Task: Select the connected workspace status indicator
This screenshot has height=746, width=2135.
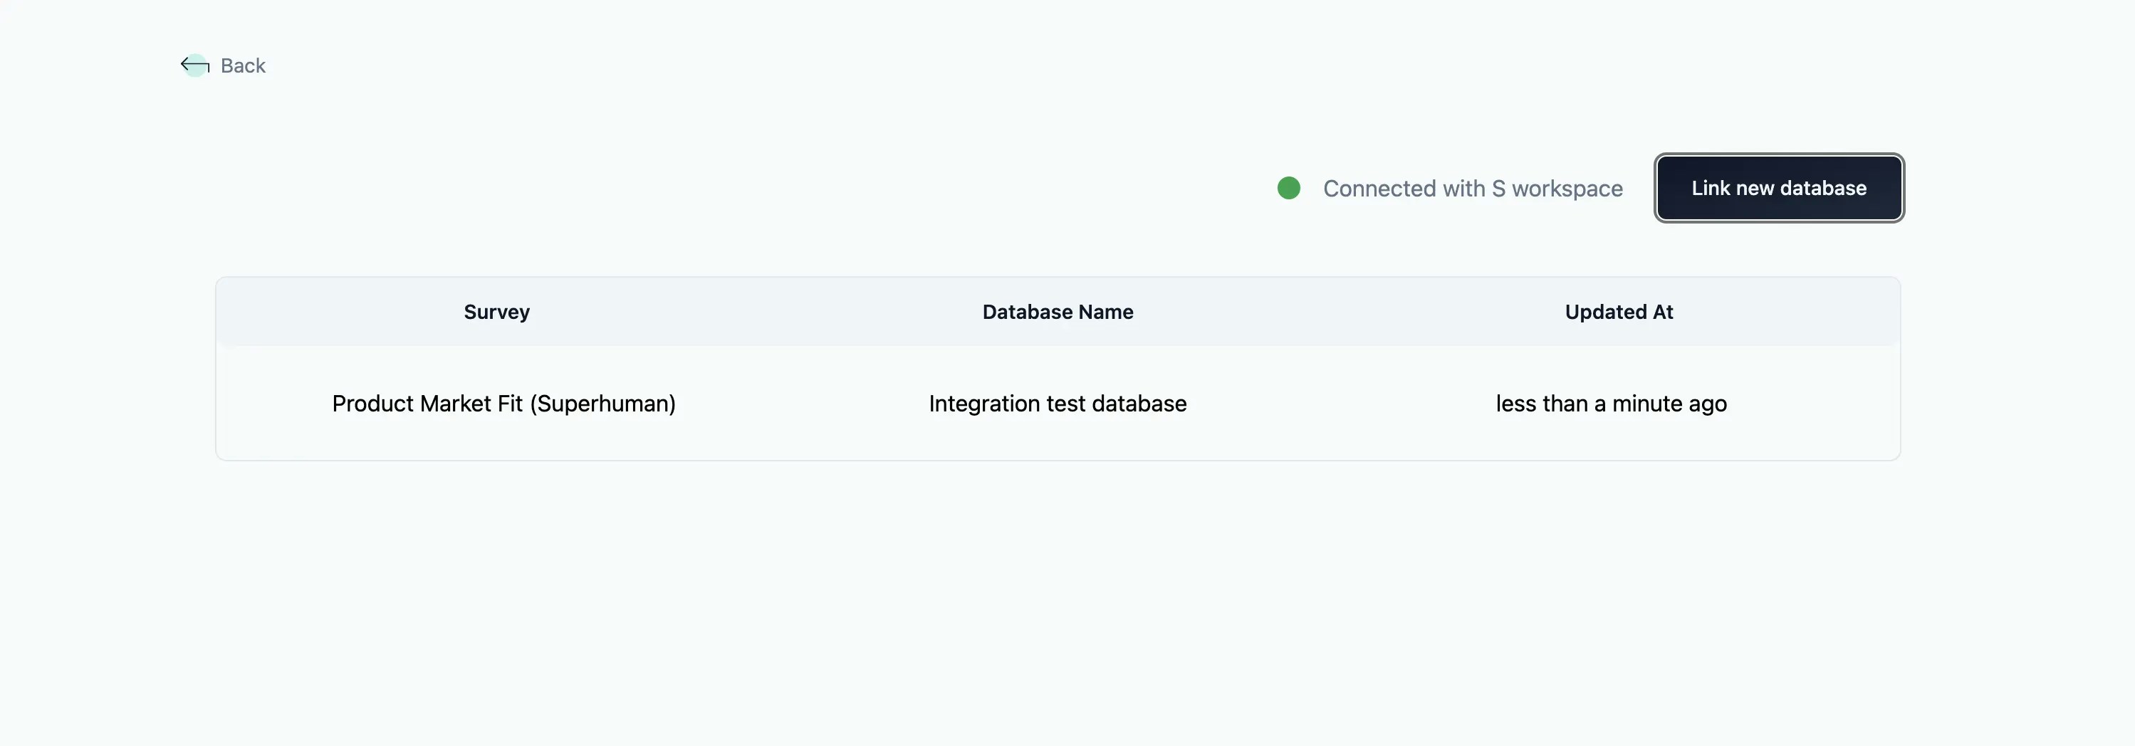Action: pos(1288,188)
